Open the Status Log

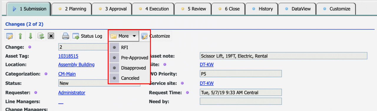87,36
